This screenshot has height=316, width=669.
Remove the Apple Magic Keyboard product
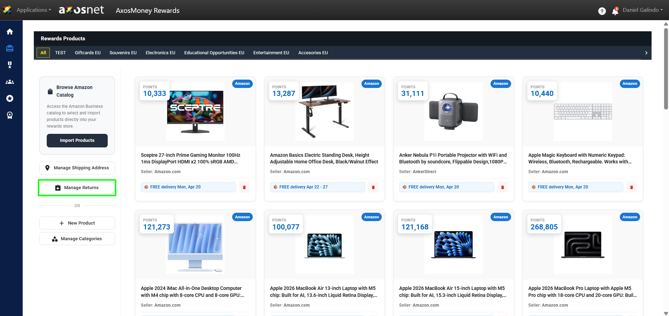631,187
